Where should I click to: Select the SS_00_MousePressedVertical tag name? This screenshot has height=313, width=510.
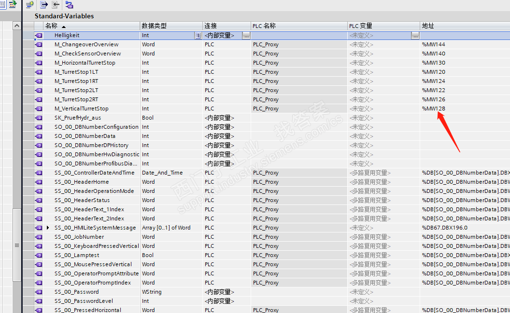[93, 264]
